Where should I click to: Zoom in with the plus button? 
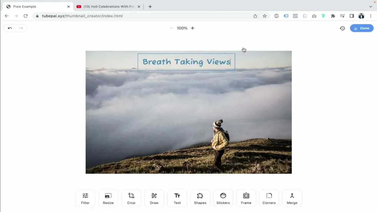(x=193, y=28)
